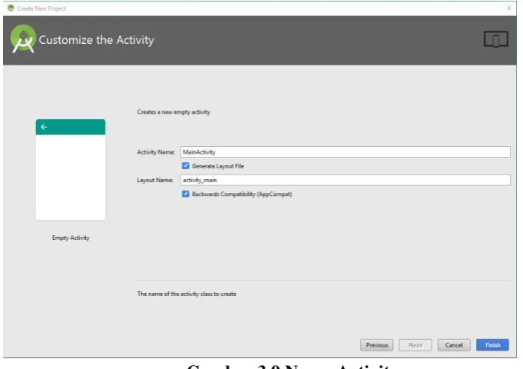Image resolution: width=523 pixels, height=369 pixels.
Task: Click the Android Studio logo in the header
Action: [x=23, y=39]
